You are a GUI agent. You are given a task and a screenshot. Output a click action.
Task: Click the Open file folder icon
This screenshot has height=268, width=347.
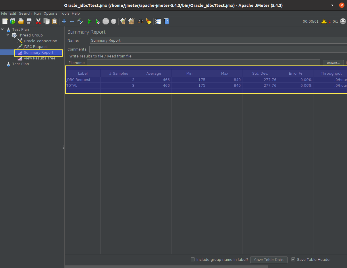pyautogui.click(x=21, y=21)
